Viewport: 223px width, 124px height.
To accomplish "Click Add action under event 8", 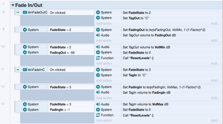I will click(x=104, y=24).
